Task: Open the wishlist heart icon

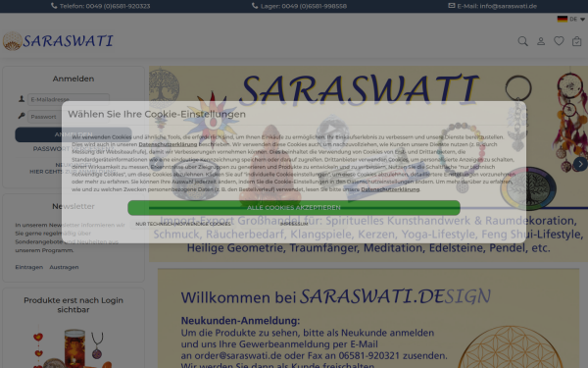Action: (559, 41)
